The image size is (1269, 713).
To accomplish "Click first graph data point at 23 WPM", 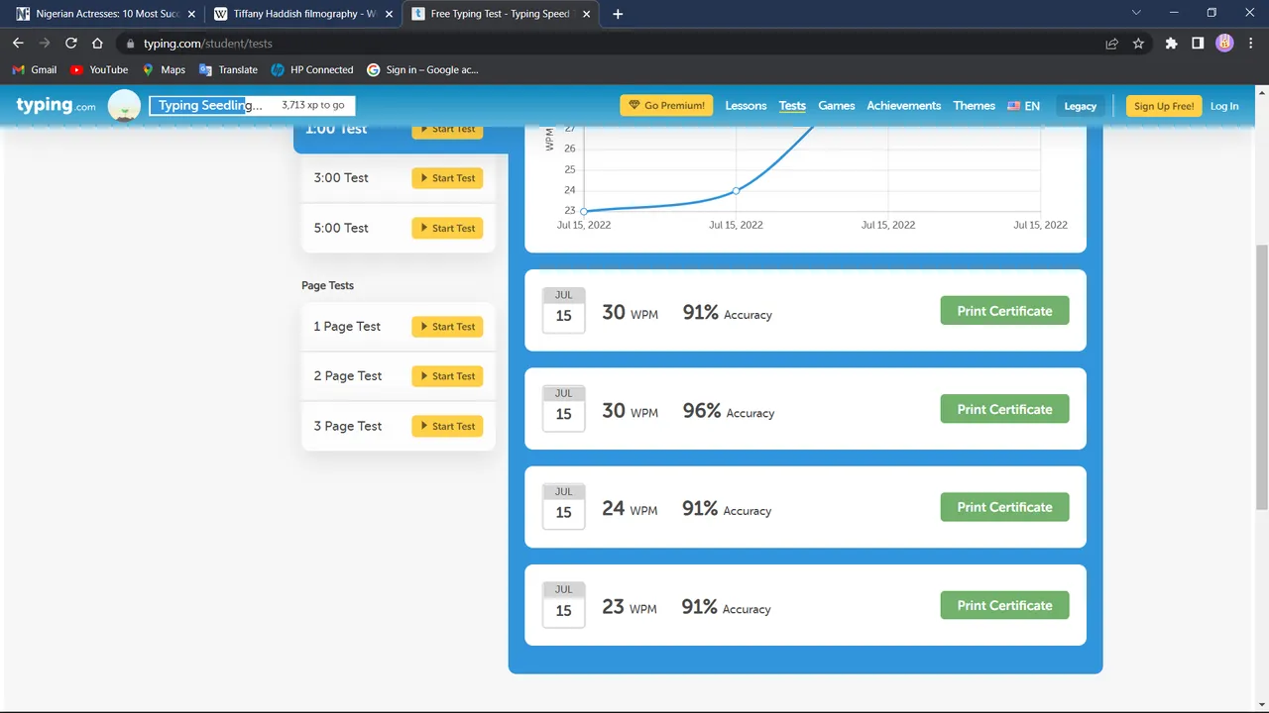I will coord(584,211).
